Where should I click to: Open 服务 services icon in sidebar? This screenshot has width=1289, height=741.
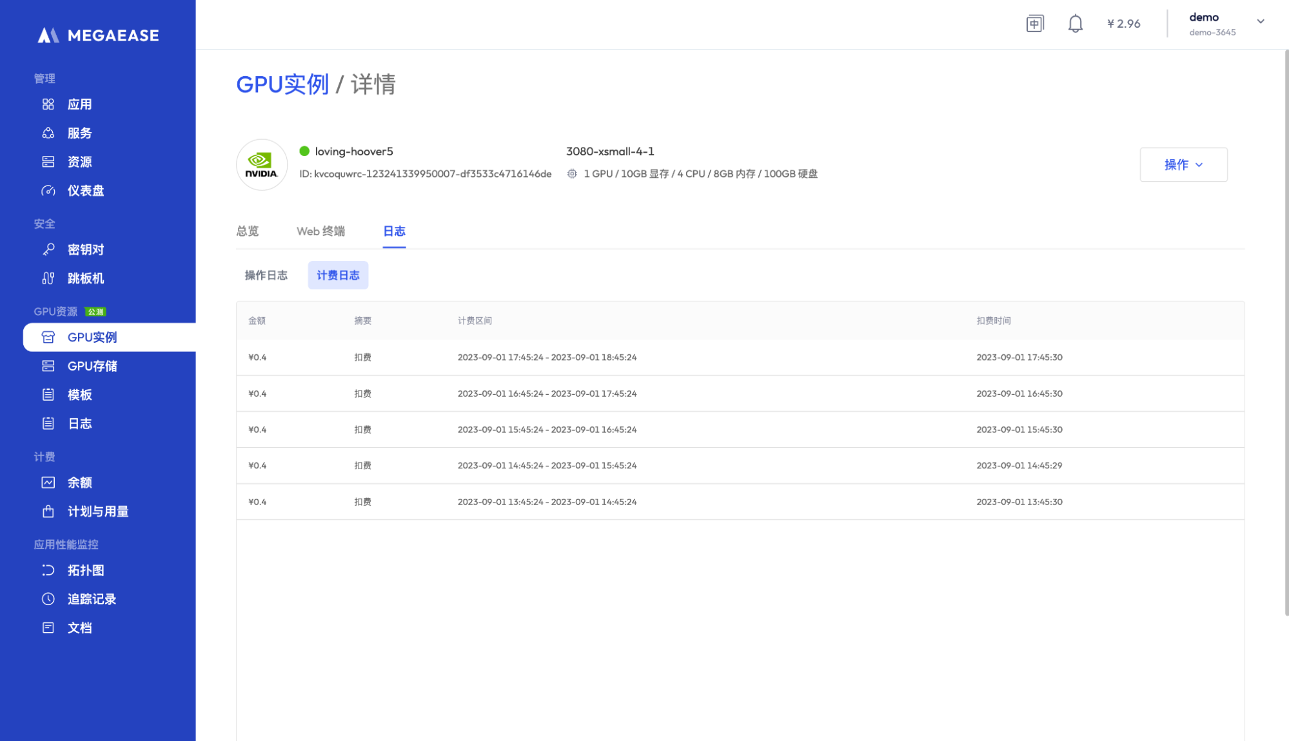[x=48, y=133]
